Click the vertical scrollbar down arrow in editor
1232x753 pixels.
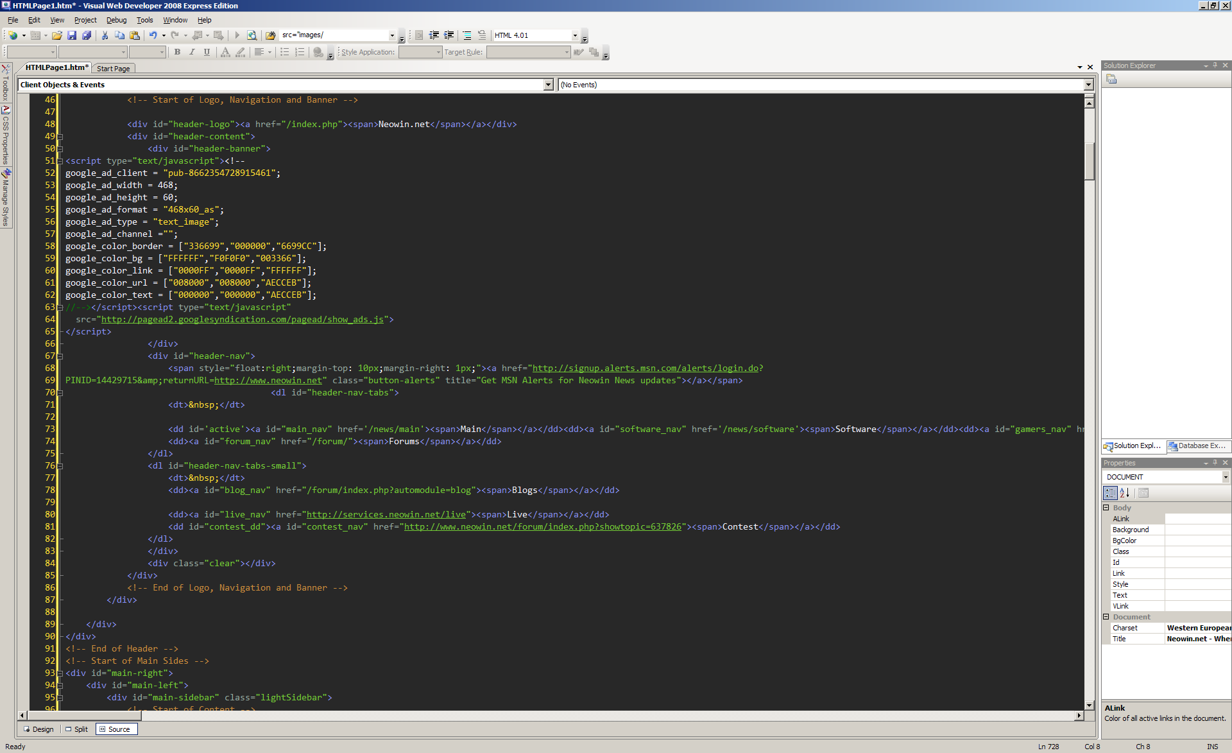tap(1089, 705)
